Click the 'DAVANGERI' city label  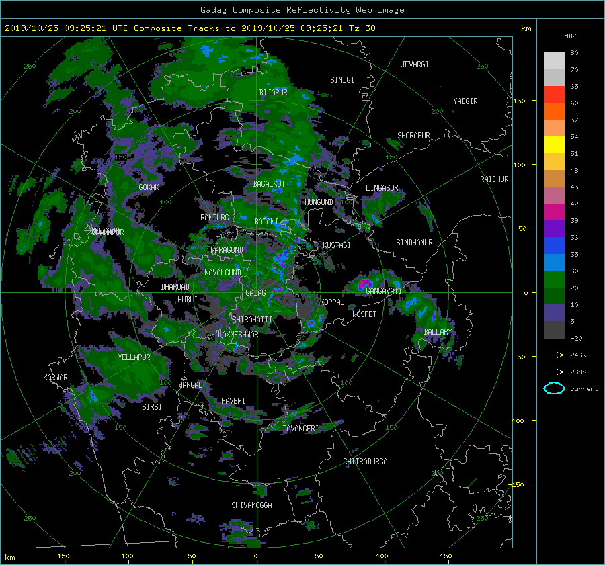coord(300,429)
